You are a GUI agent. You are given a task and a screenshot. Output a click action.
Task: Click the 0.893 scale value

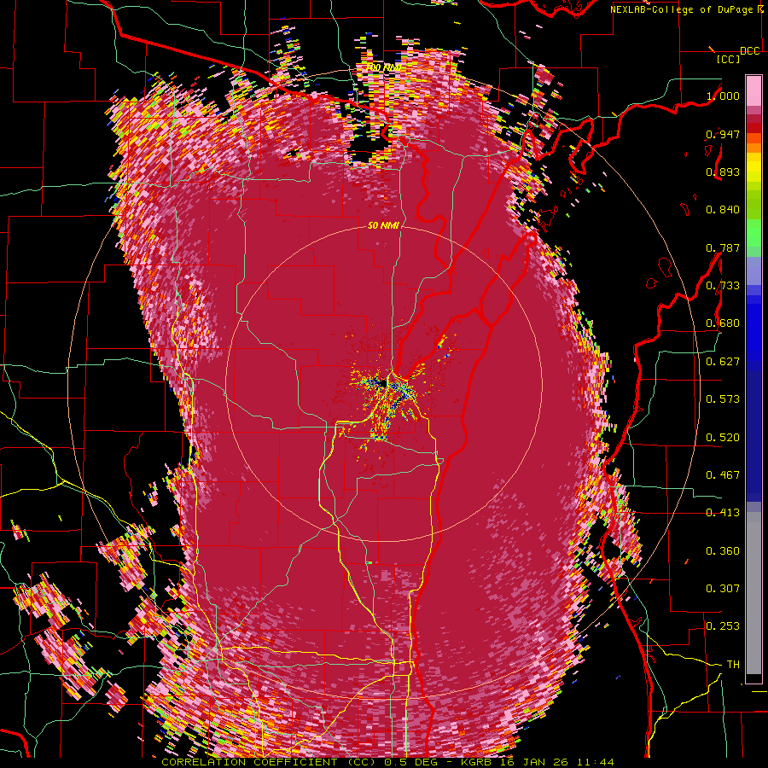pyautogui.click(x=723, y=172)
